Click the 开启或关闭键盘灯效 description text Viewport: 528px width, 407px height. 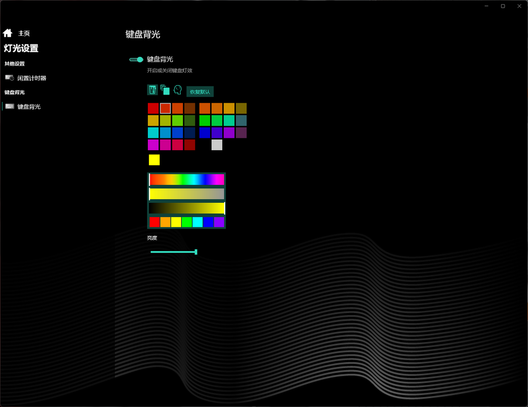[x=170, y=70]
